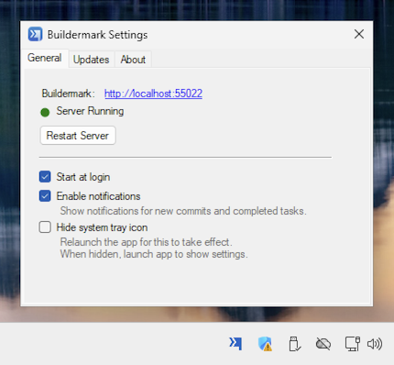Disable the Enable notifications checkbox
Image resolution: width=394 pixels, height=365 pixels.
coord(45,196)
